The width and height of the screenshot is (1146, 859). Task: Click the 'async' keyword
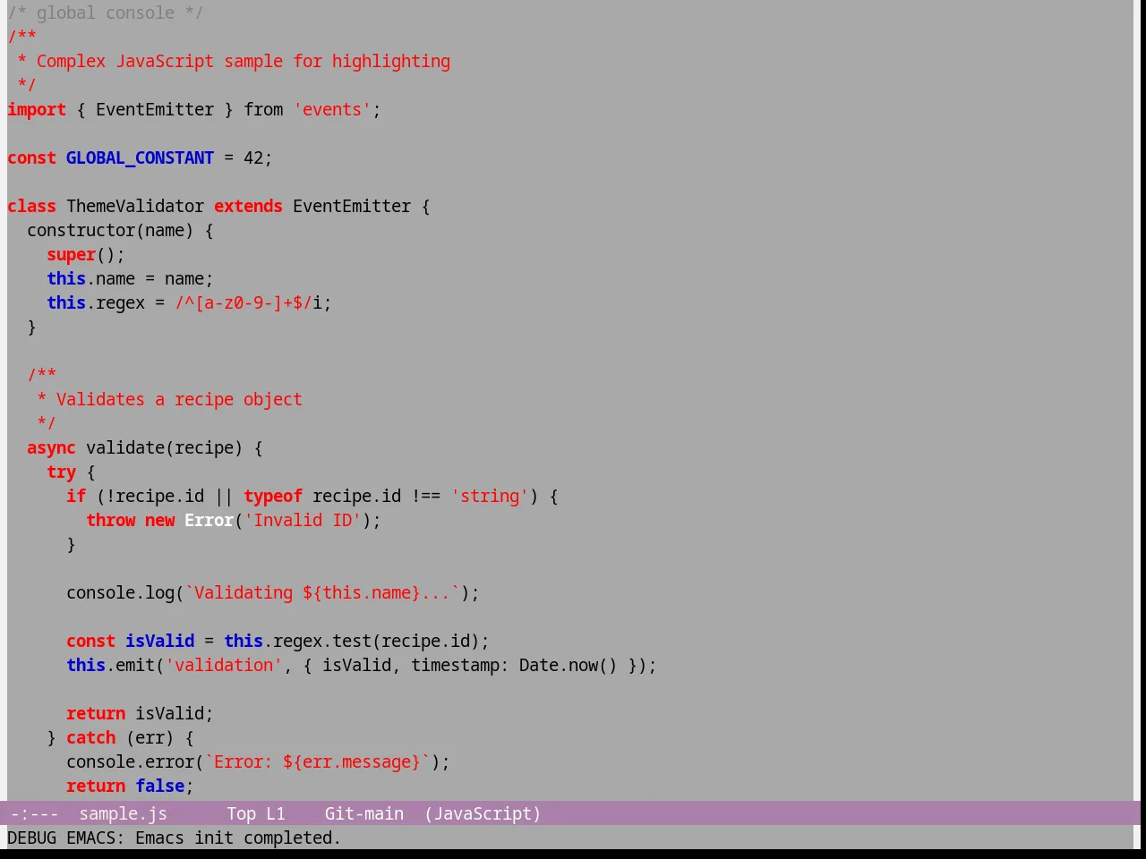(51, 447)
